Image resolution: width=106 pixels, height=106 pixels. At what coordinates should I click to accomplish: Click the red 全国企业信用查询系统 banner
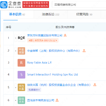pyautogui.click(x=36, y=5)
